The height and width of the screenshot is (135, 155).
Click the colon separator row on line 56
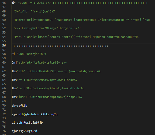(x=61, y=46)
